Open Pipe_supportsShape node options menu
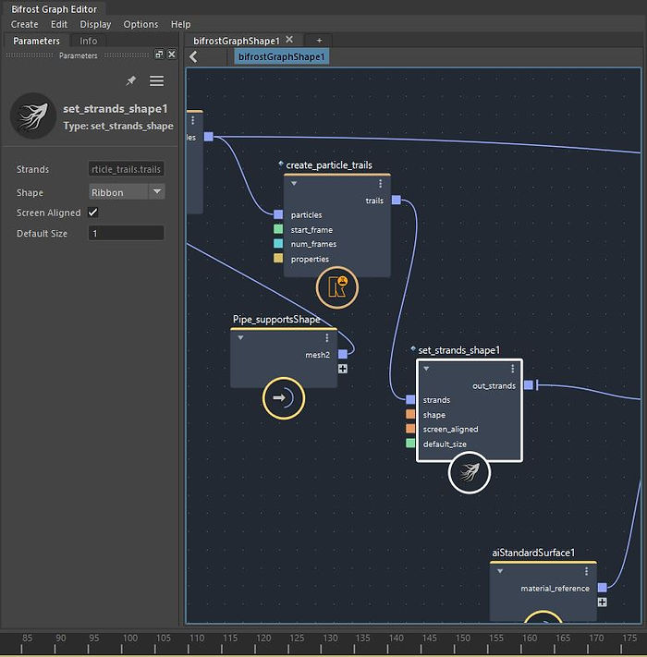 pos(327,337)
